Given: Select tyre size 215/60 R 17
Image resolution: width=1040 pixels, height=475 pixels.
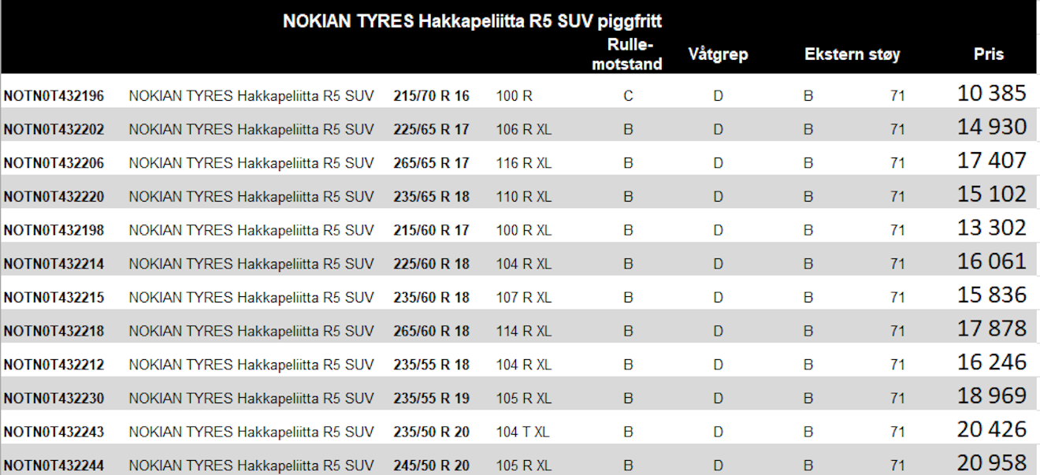Looking at the screenshot, I should click(431, 230).
